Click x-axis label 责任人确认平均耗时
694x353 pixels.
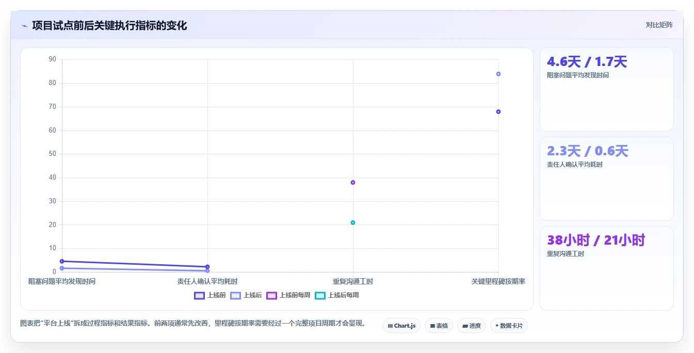pos(207,281)
